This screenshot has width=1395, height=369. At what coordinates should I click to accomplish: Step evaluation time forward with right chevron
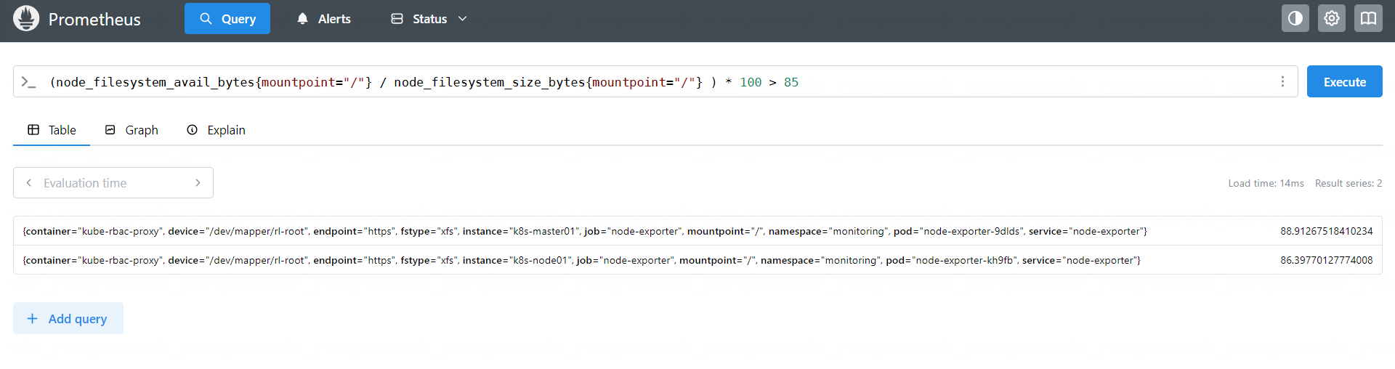(x=198, y=183)
